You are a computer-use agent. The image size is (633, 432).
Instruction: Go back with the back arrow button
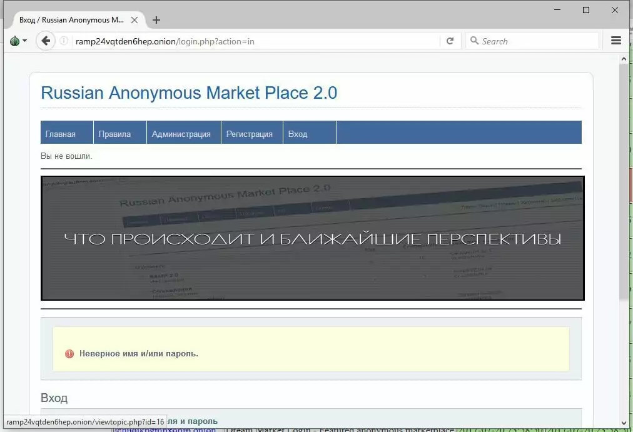[x=46, y=41]
